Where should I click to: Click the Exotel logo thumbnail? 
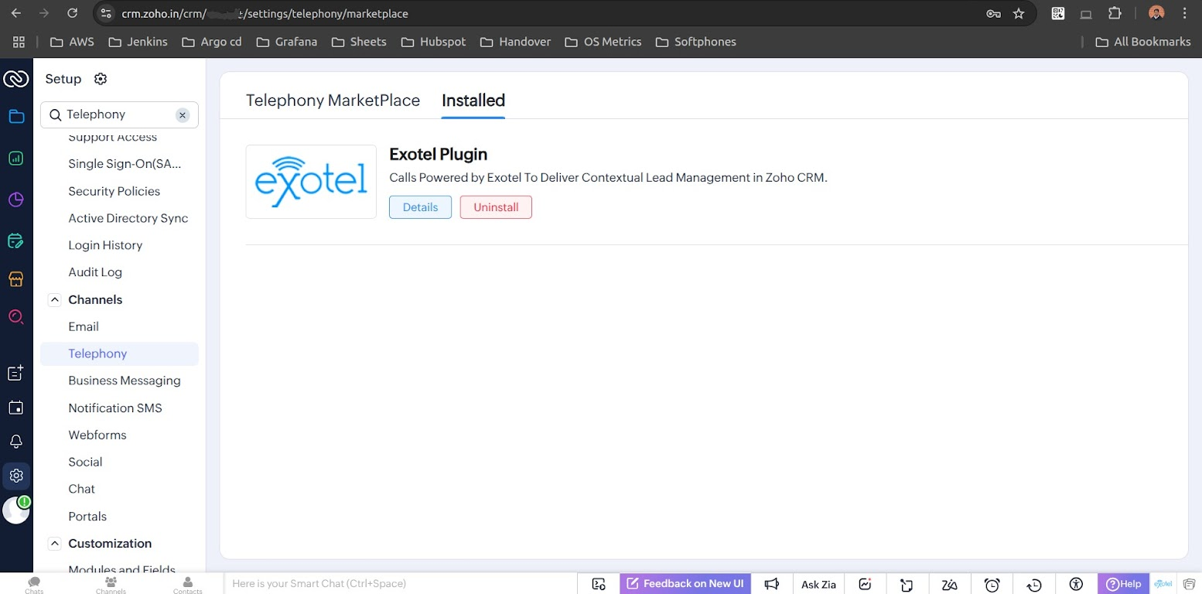tap(311, 182)
